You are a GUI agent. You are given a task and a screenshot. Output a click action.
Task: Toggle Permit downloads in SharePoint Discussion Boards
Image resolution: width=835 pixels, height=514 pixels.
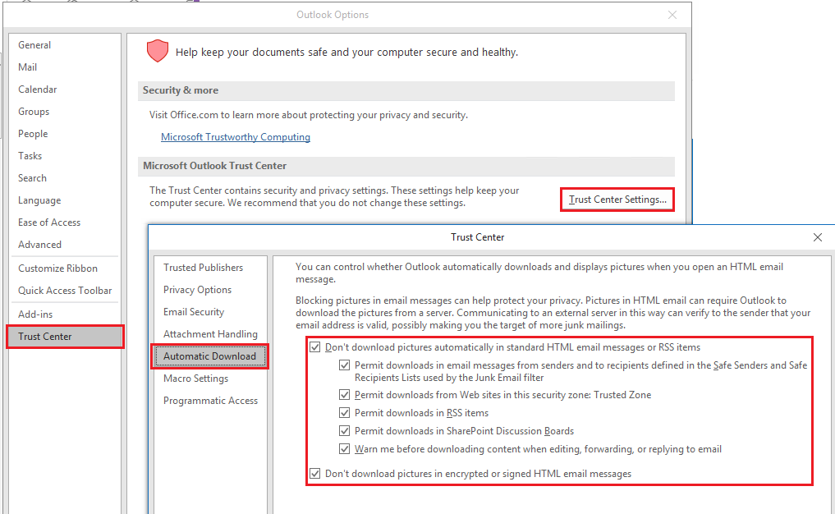click(x=345, y=431)
